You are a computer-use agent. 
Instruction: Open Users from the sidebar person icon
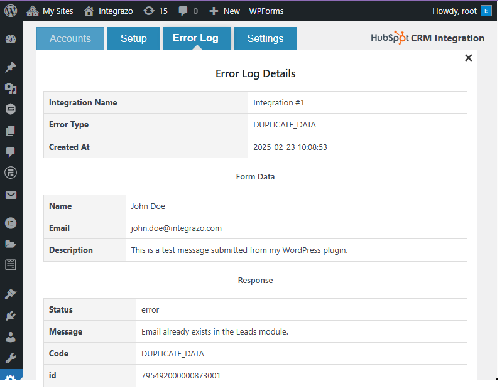tap(11, 337)
